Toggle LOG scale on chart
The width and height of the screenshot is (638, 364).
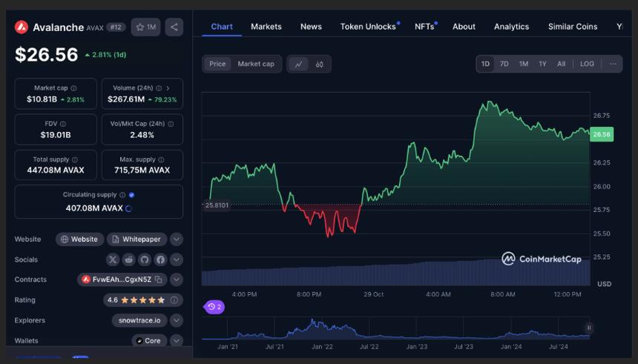pos(587,64)
